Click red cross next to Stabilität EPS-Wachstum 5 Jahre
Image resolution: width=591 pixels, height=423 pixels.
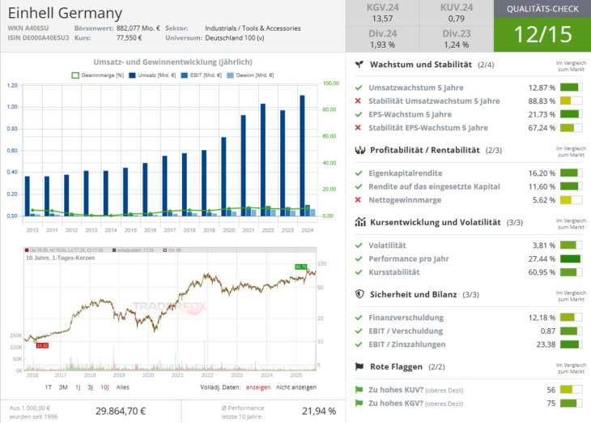[x=358, y=127]
